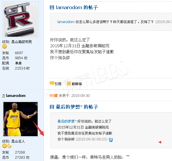Click the heading 回 lamarodom 的帖子
This screenshot has height=161, width=172.
74,7
